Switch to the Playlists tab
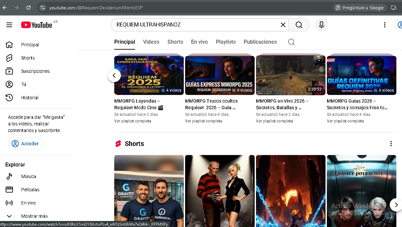 click(x=226, y=42)
